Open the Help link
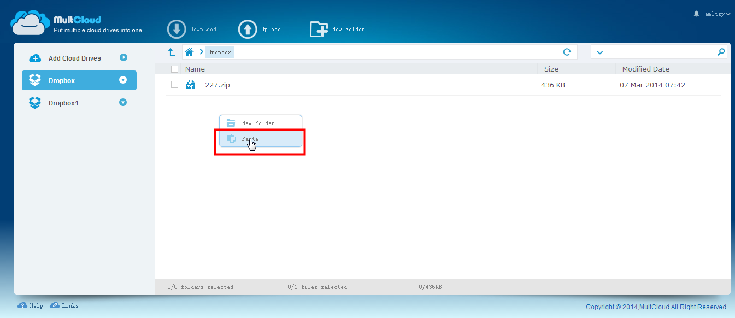Screen dimensions: 735x318 (x=36, y=306)
